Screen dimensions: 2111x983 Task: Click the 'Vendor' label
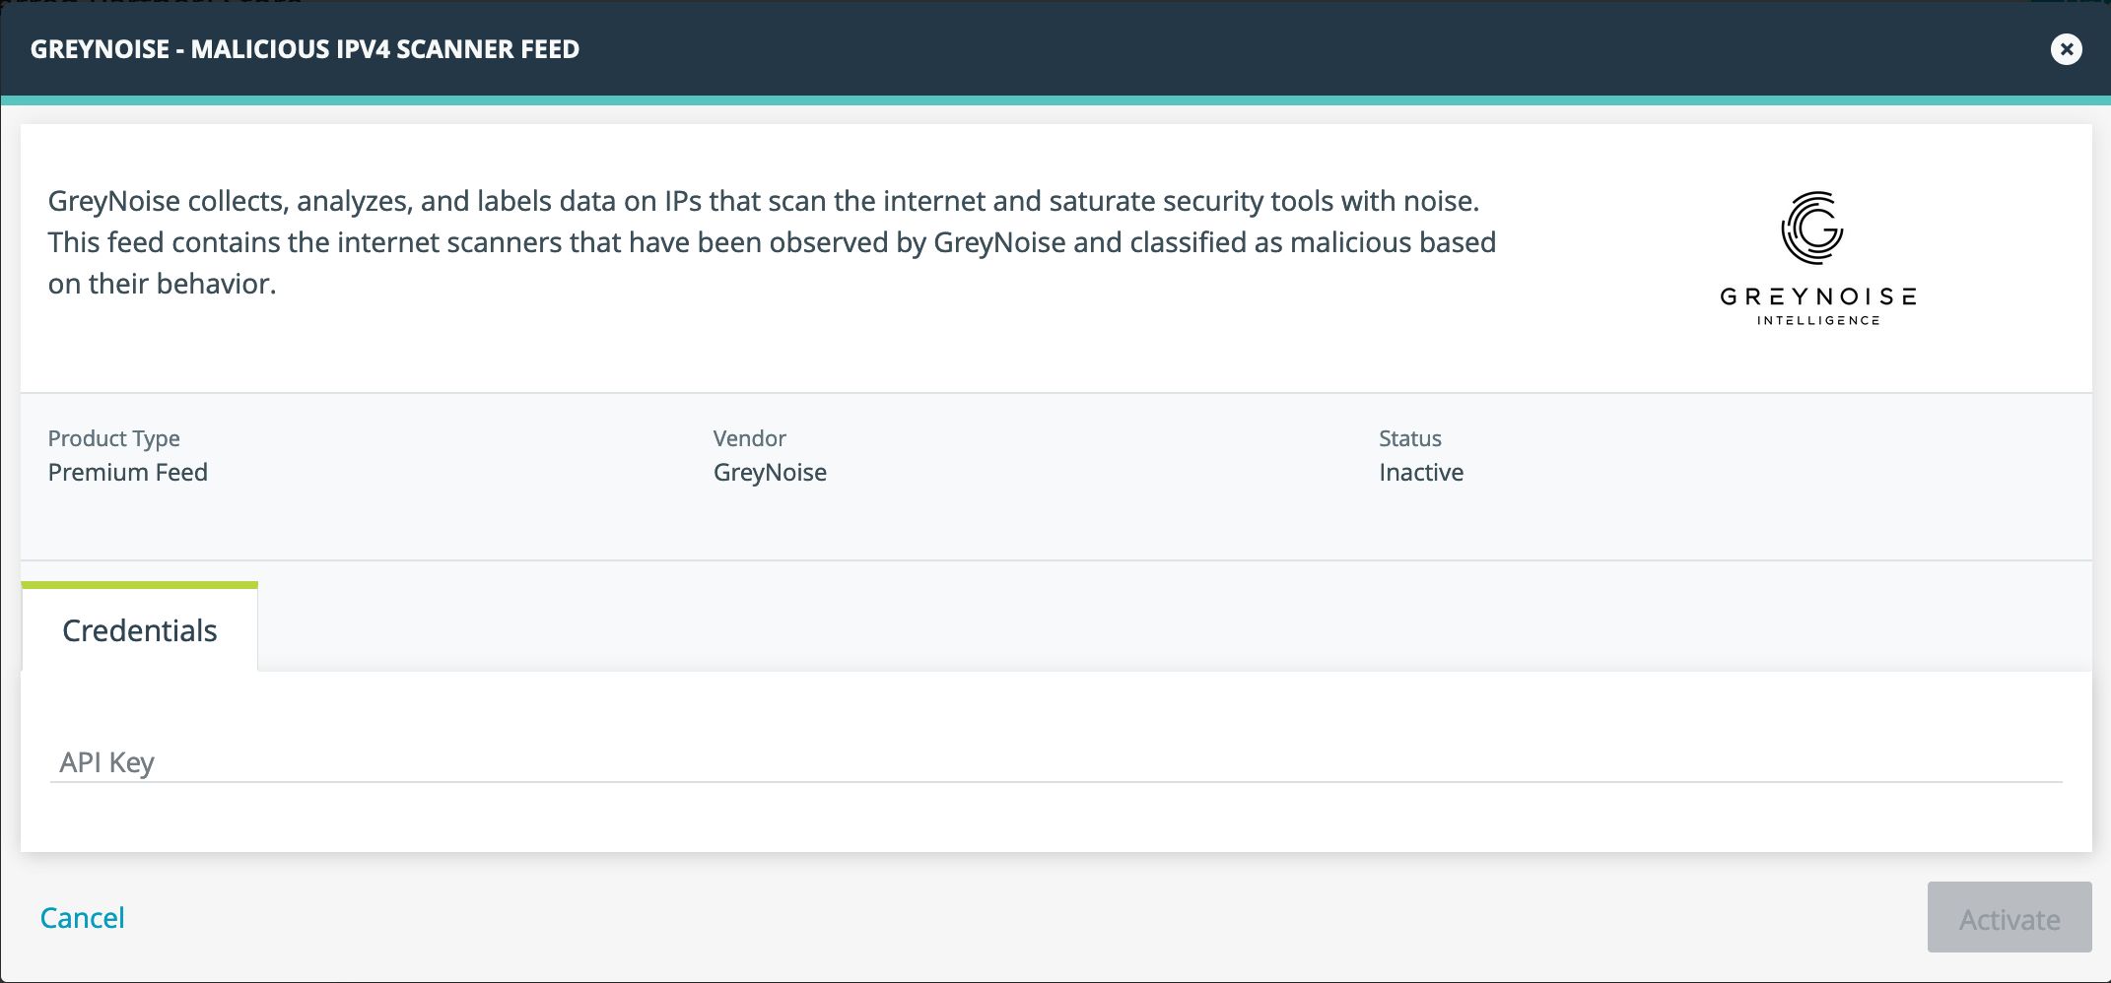(x=750, y=438)
